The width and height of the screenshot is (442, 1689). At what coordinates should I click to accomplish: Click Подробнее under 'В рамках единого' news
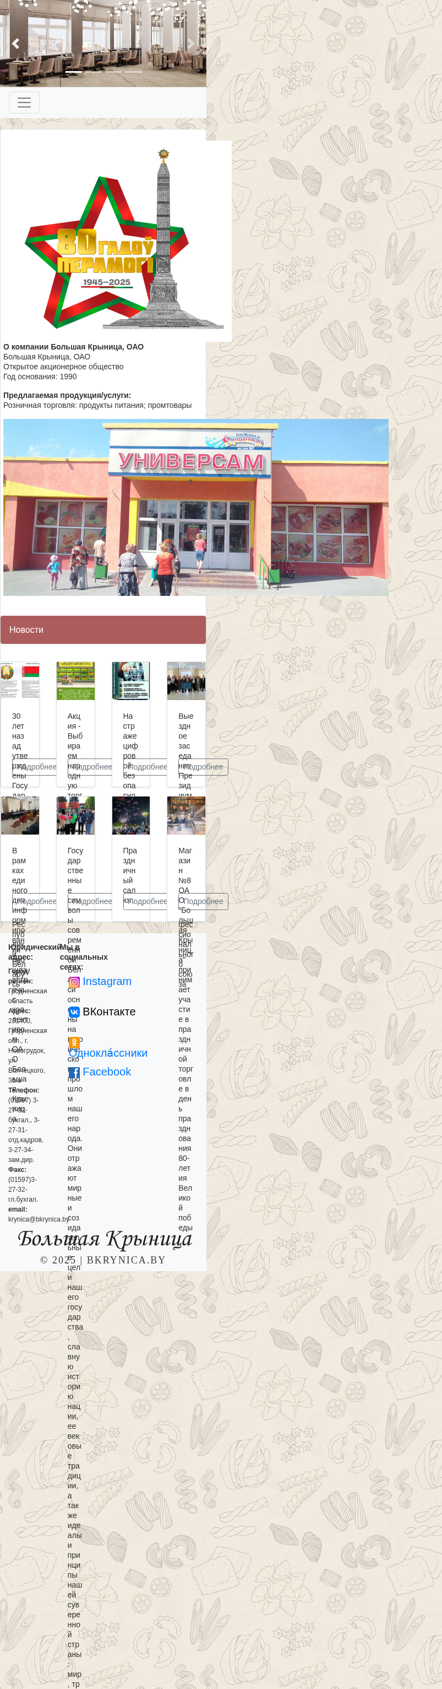point(37,901)
